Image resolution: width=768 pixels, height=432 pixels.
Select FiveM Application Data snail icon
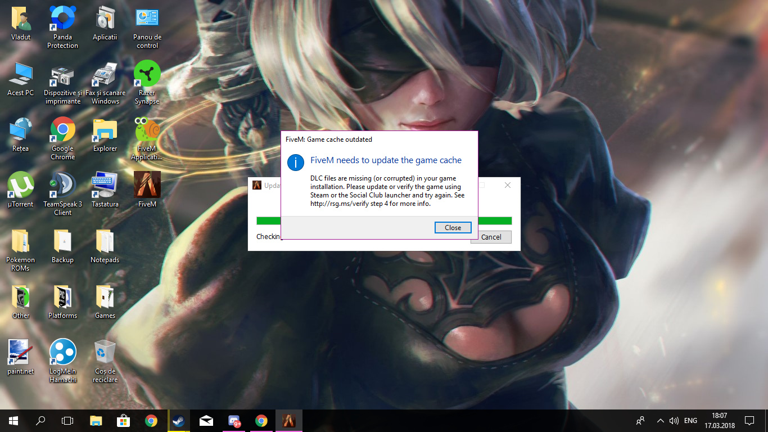tap(147, 139)
